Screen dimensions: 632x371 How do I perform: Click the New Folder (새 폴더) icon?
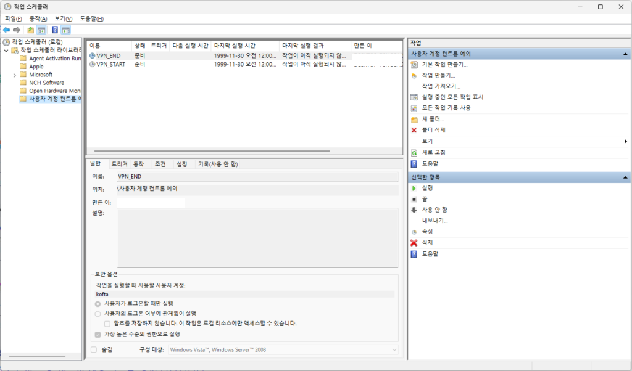[414, 119]
